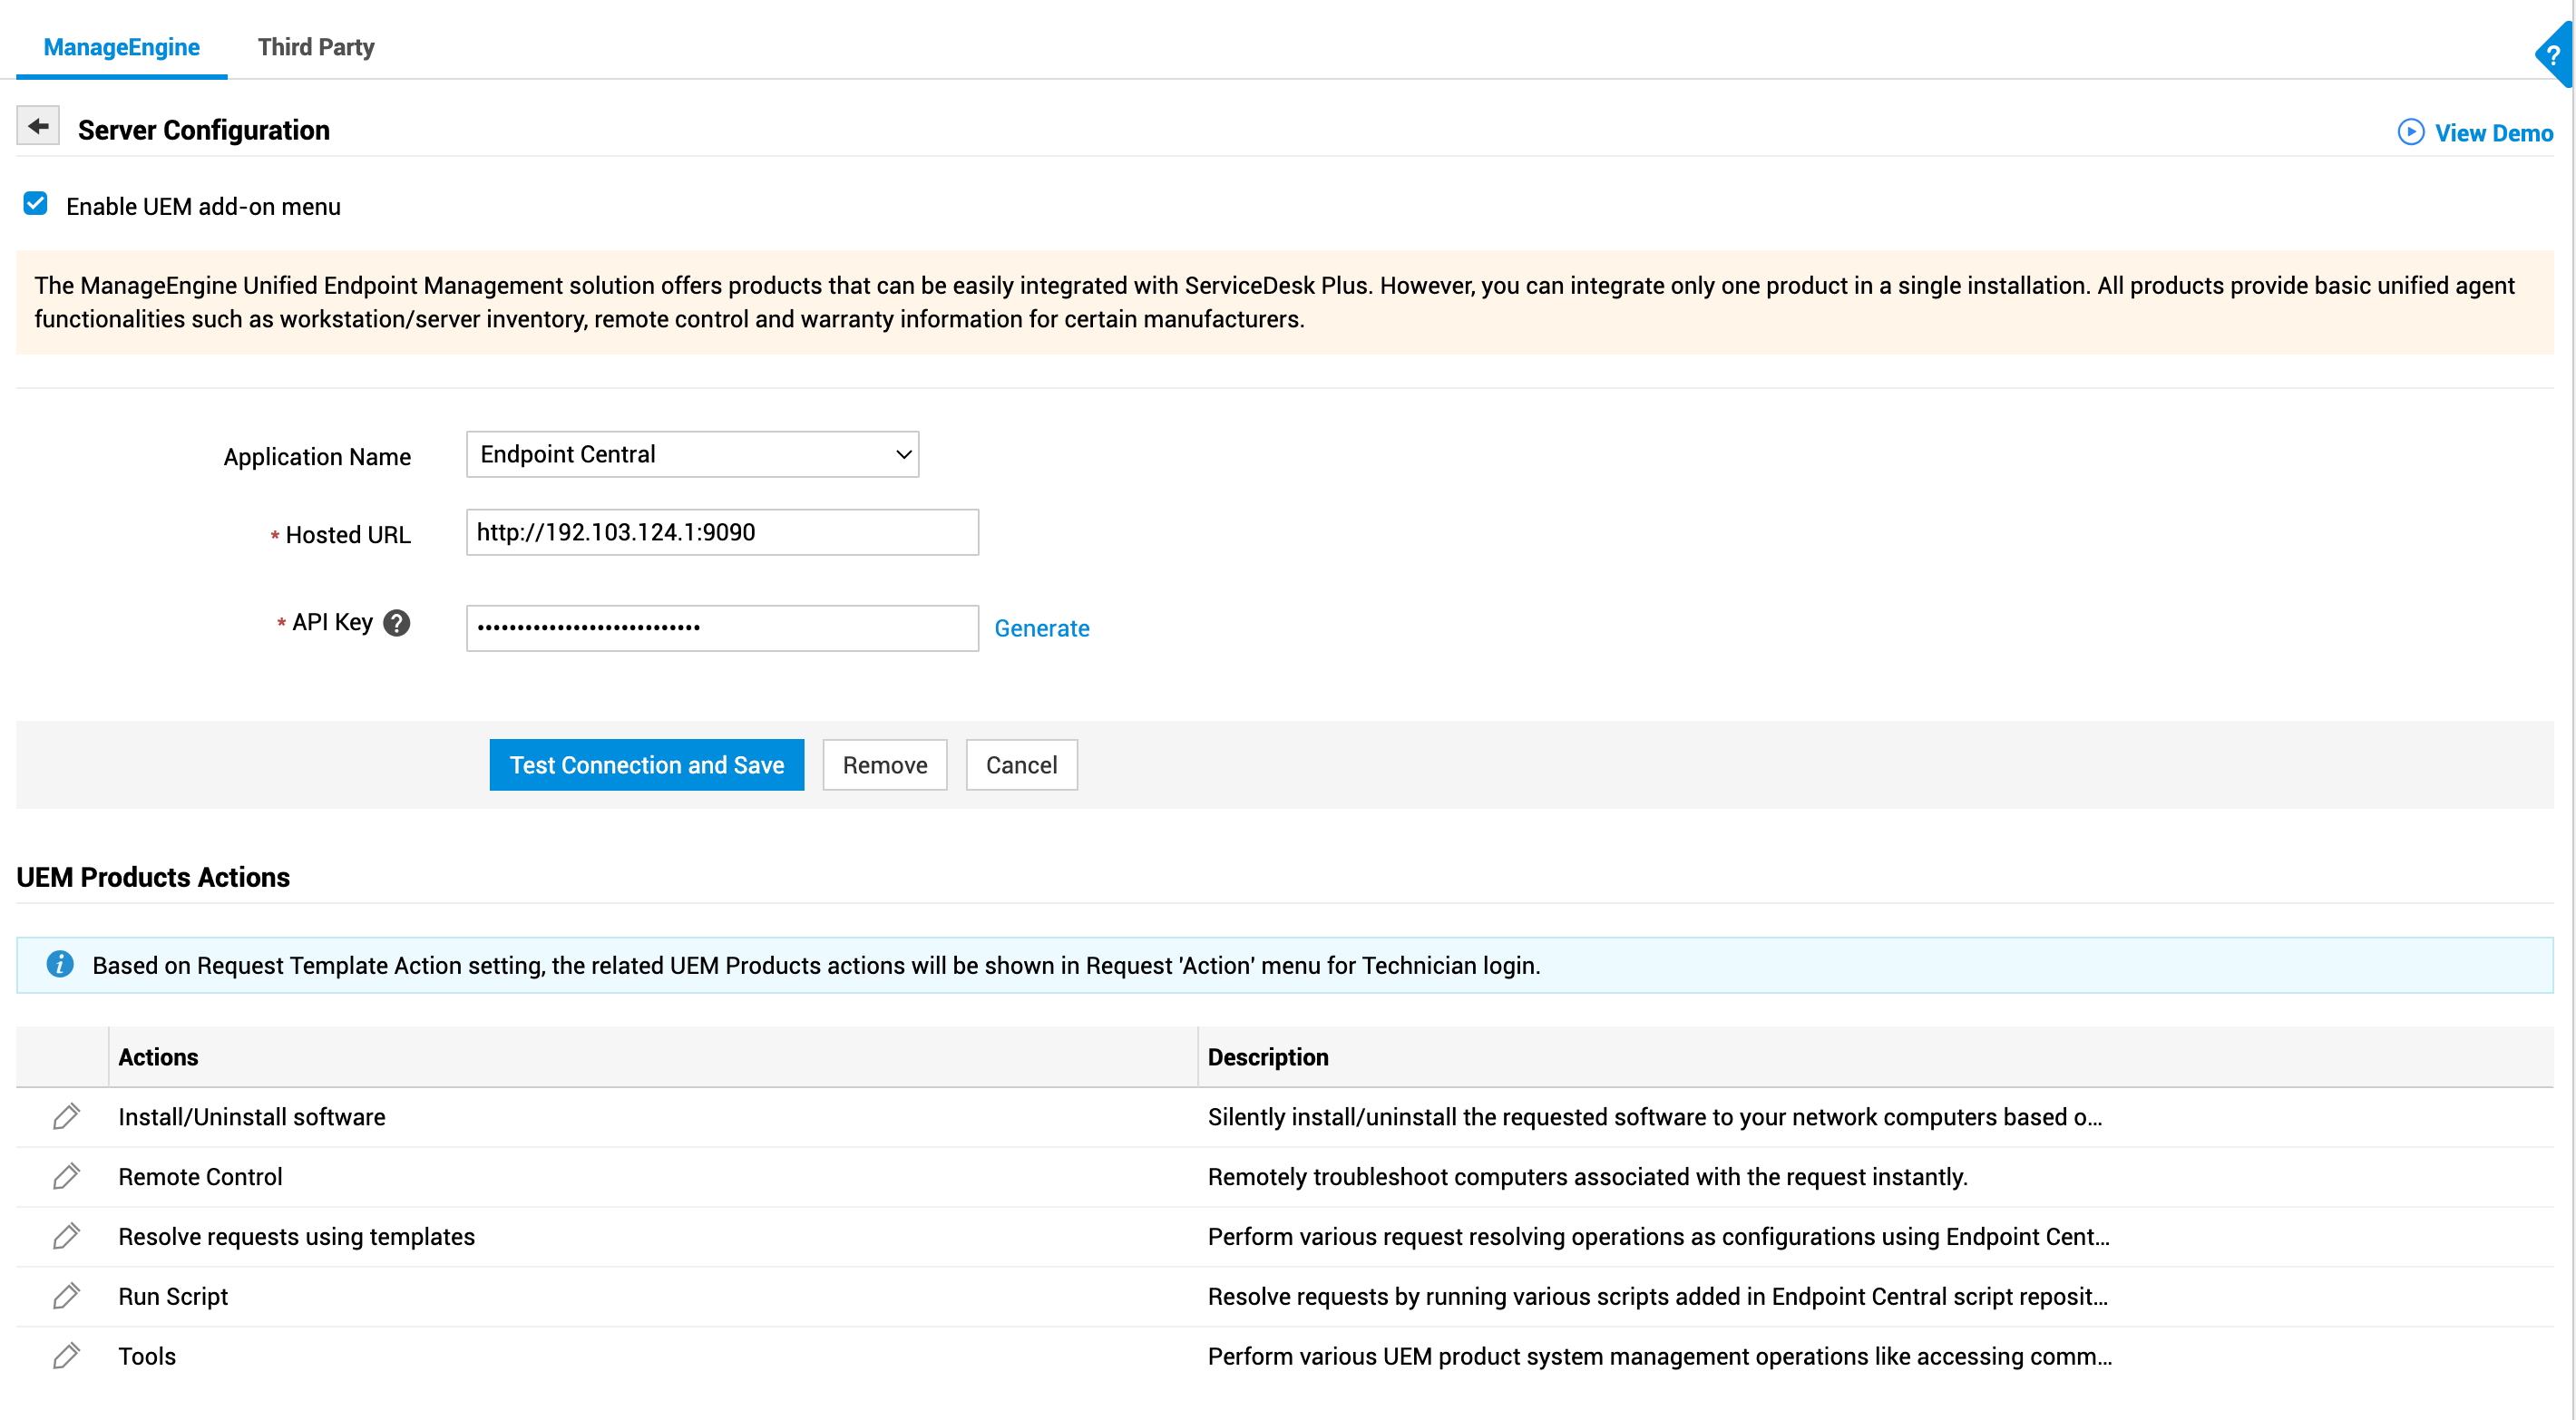2576x1420 pixels.
Task: Click the View Demo play icon
Action: (2410, 132)
